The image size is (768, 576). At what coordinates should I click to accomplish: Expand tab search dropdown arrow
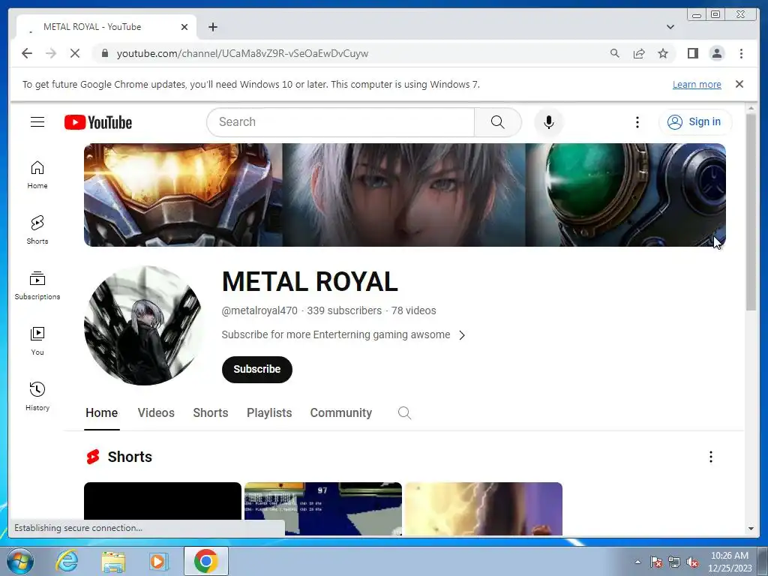coord(670,27)
